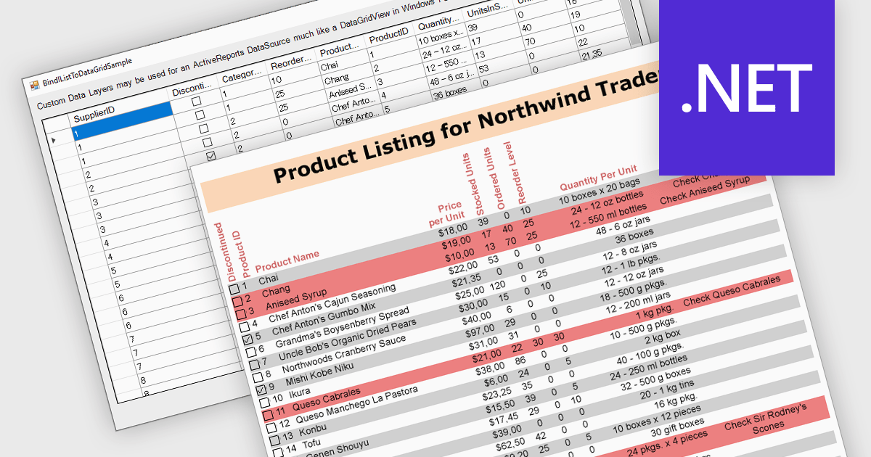Uncheck the Chef Anton's Gumbo Mix checkbox
Viewport: 871px width, 457px height.
248,340
